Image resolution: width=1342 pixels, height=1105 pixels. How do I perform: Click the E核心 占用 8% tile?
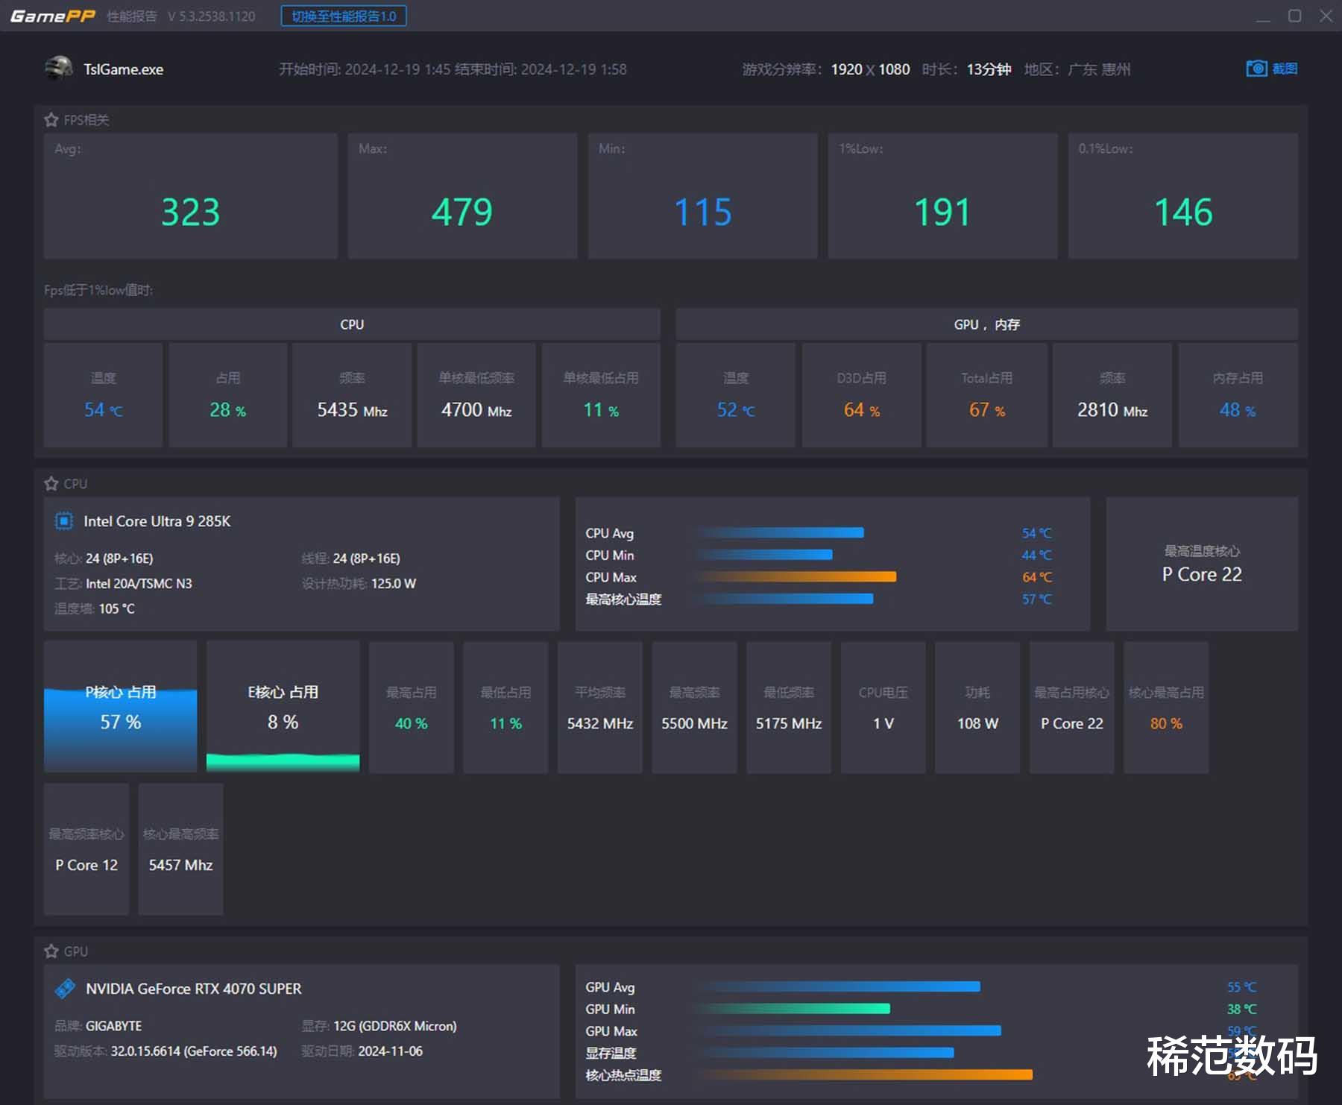tap(283, 707)
